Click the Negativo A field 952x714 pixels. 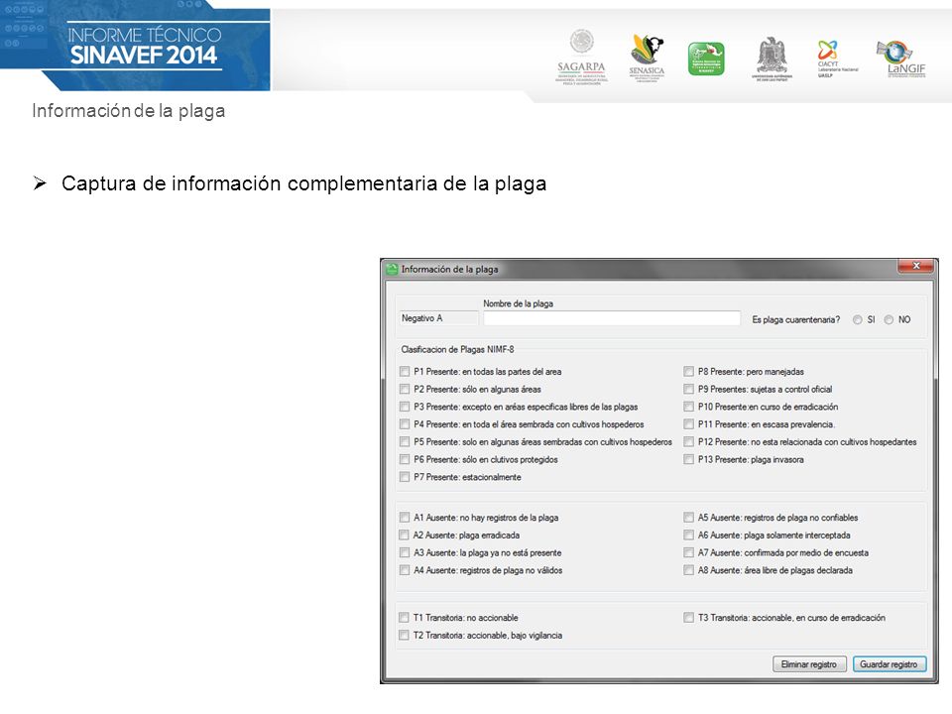coord(438,318)
